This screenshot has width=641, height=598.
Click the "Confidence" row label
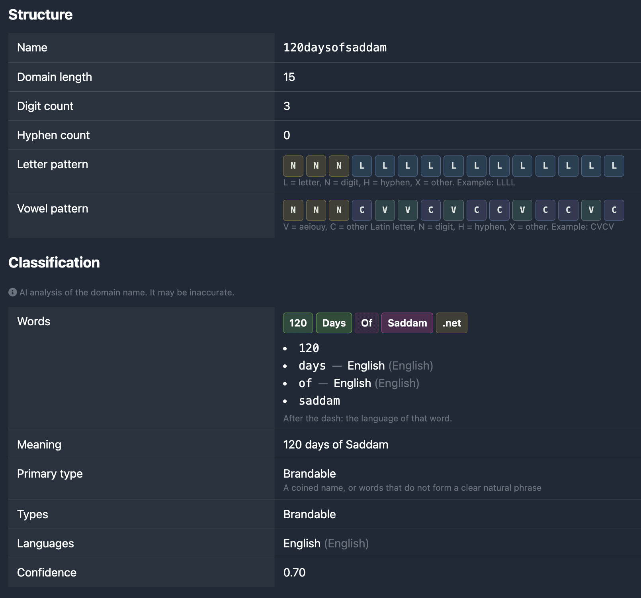point(47,572)
